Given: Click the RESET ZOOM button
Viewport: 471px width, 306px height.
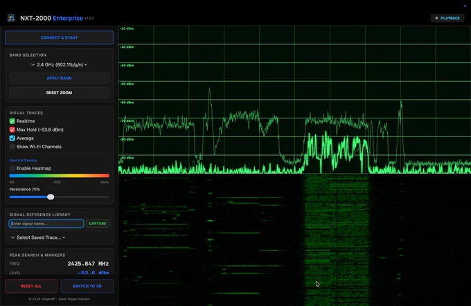Looking at the screenshot, I should (x=59, y=93).
